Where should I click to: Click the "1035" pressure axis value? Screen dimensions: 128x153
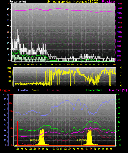(x=119, y=4)
